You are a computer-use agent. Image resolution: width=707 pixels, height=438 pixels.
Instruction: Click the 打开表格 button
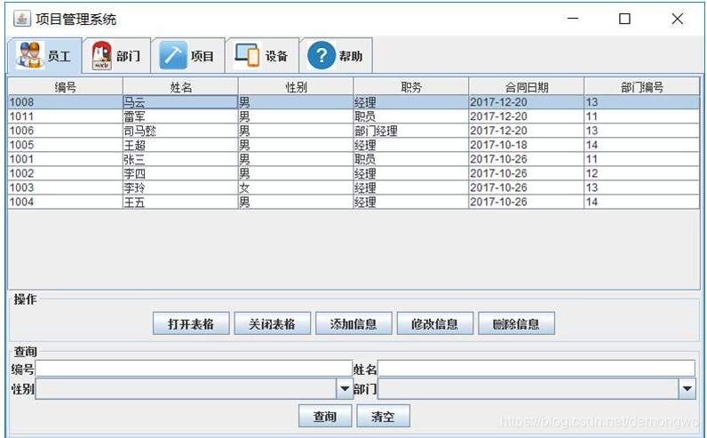191,323
